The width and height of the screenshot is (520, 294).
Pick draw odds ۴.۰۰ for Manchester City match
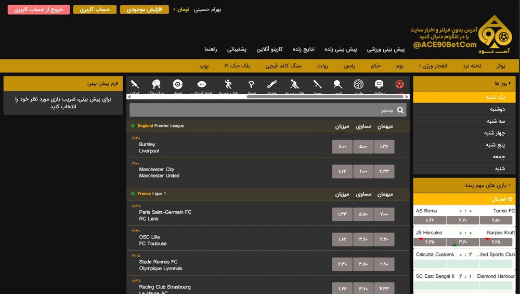click(x=363, y=172)
